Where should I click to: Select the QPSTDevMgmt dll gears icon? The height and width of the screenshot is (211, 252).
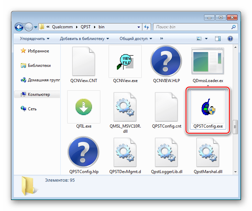coord(125,152)
